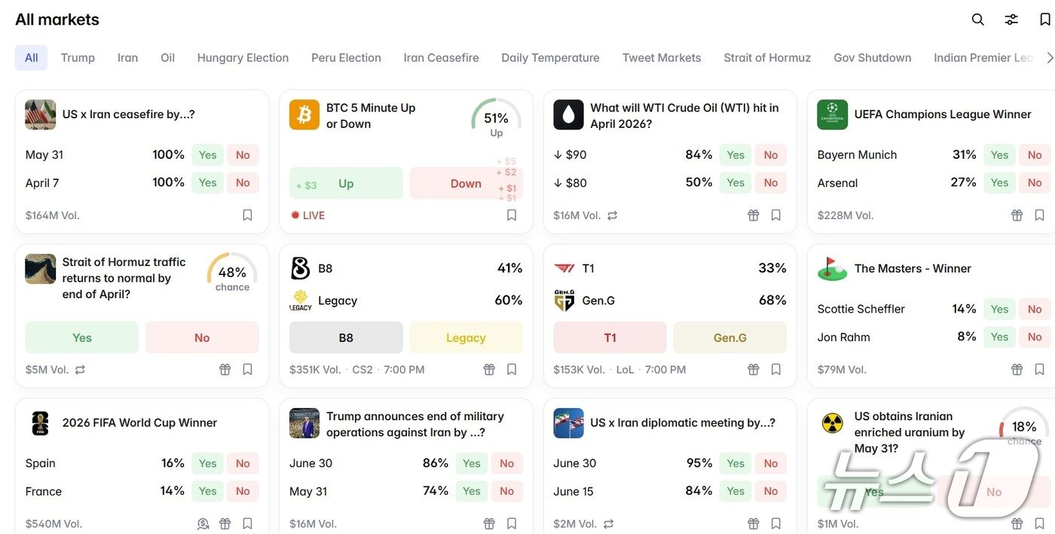
Task: Bookmark the BTC 5 Minute market
Action: pos(512,215)
